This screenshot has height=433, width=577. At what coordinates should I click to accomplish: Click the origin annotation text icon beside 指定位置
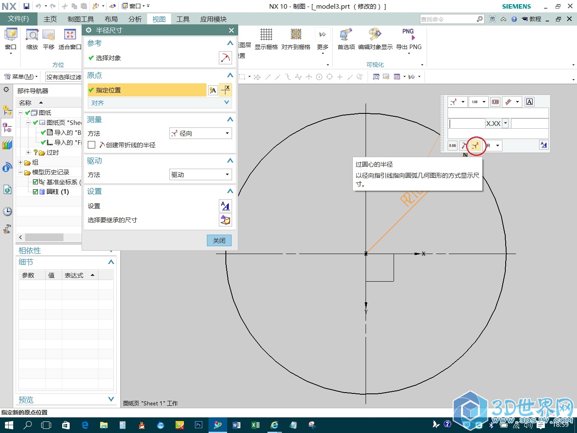(213, 90)
